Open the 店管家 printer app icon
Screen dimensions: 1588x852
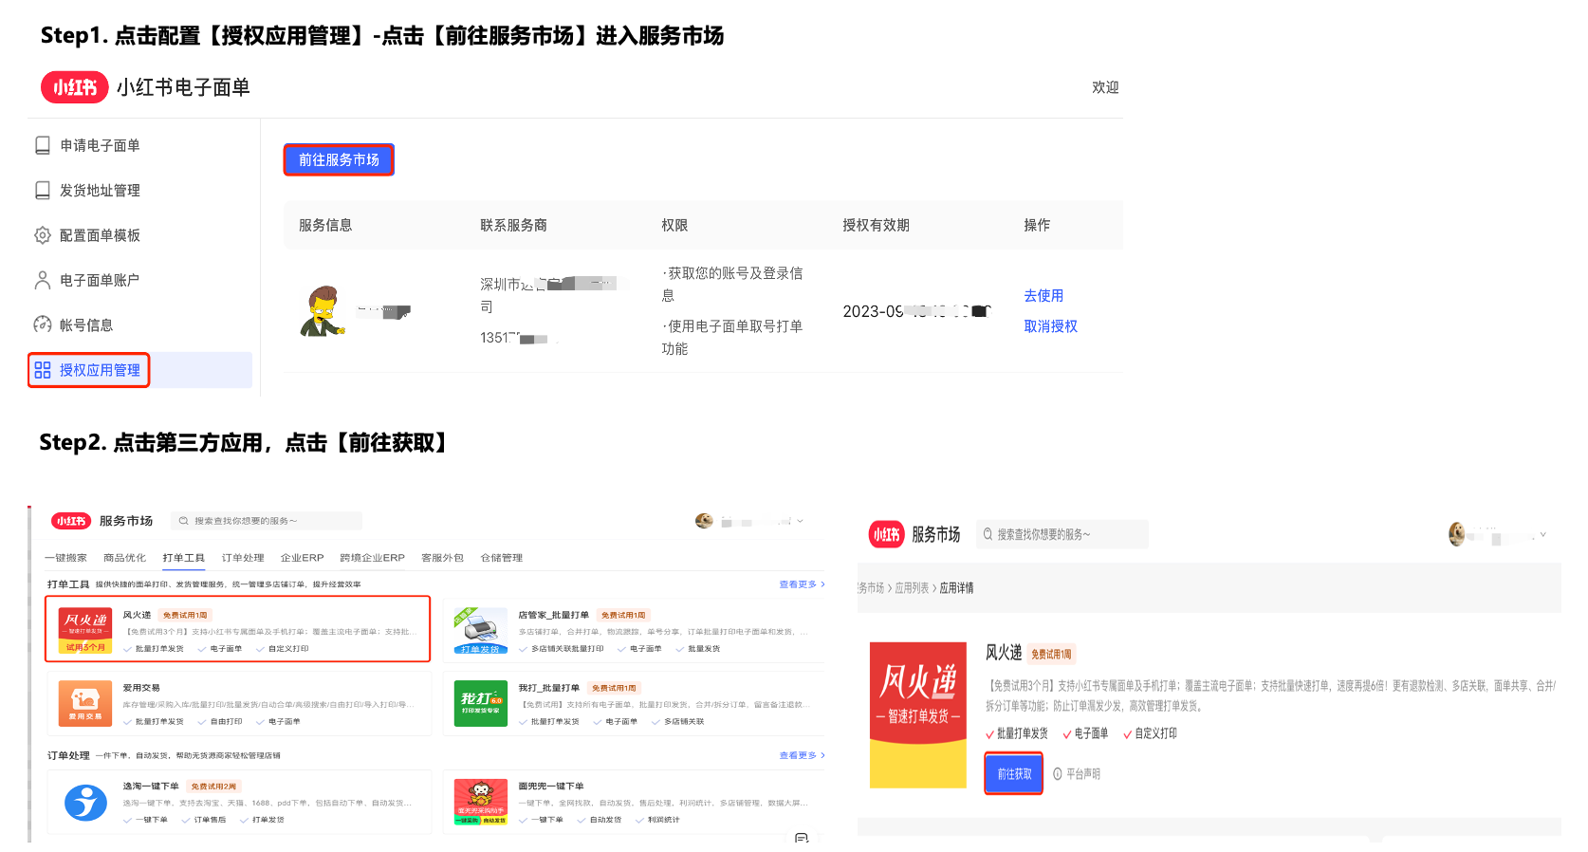481,630
